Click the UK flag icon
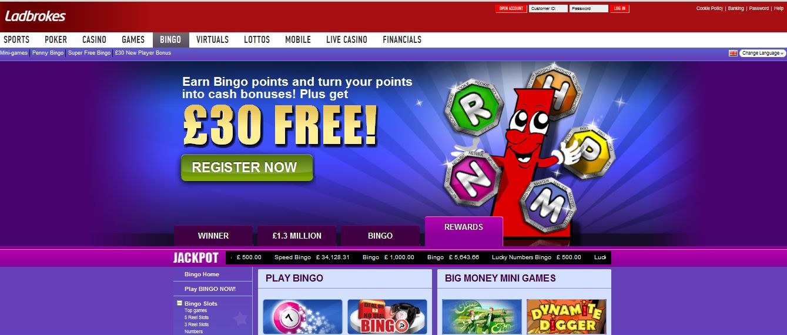Image resolution: width=787 pixels, height=335 pixels. [x=733, y=53]
